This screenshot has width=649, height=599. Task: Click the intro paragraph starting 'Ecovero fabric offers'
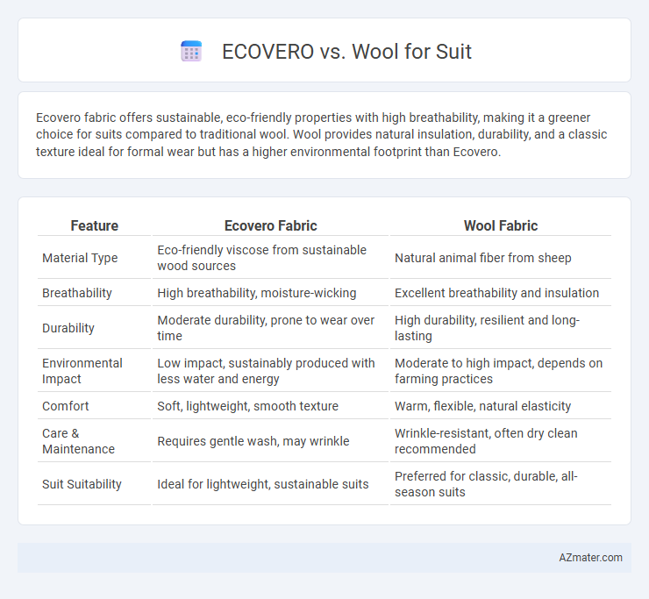pyautogui.click(x=322, y=134)
